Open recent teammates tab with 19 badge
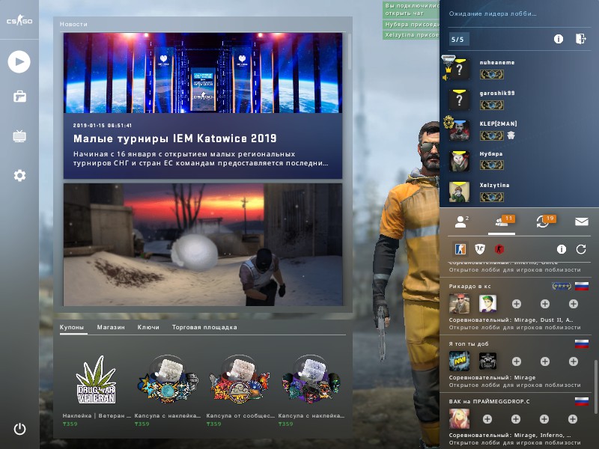 click(546, 222)
